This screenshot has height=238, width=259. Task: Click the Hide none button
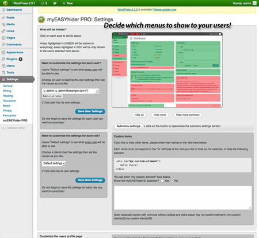[x=160, y=115]
